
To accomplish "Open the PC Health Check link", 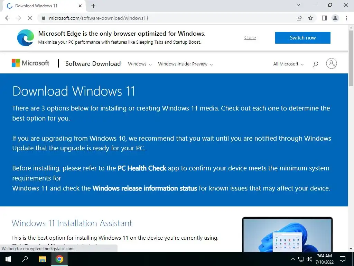I will (x=142, y=168).
